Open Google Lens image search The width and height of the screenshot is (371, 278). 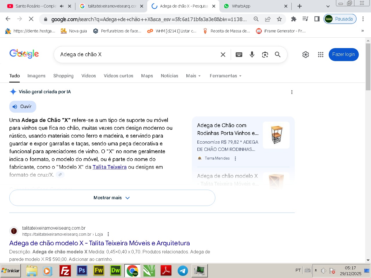pos(265,54)
